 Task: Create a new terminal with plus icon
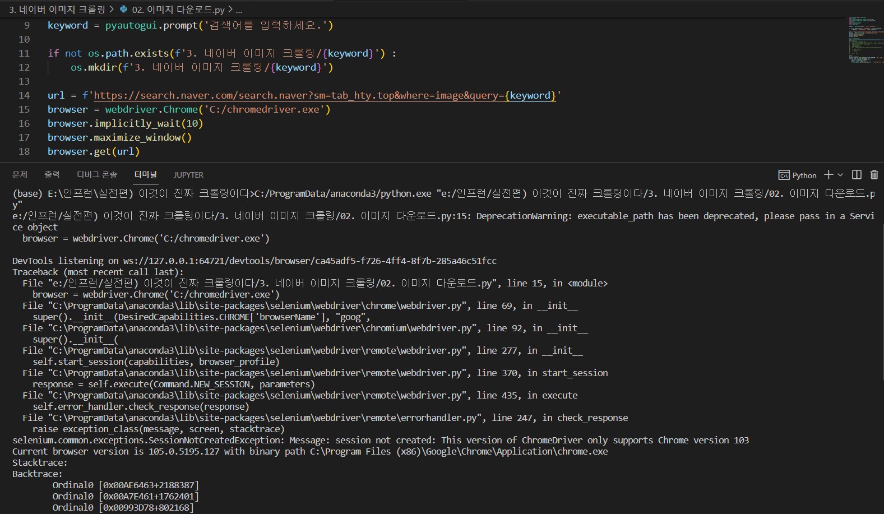828,175
